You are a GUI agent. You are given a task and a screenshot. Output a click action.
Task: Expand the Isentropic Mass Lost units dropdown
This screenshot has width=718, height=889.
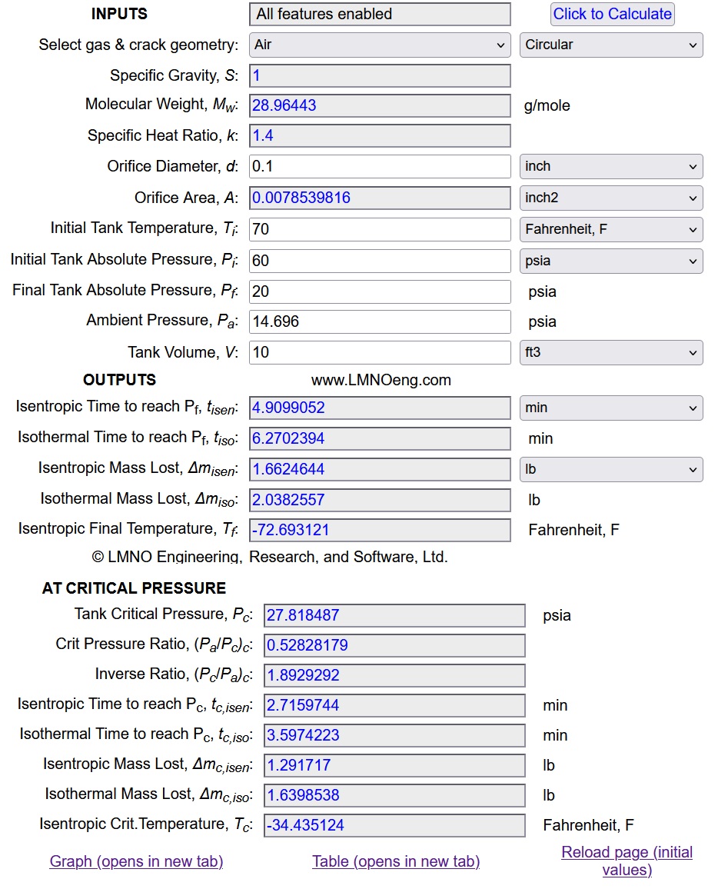click(x=610, y=469)
